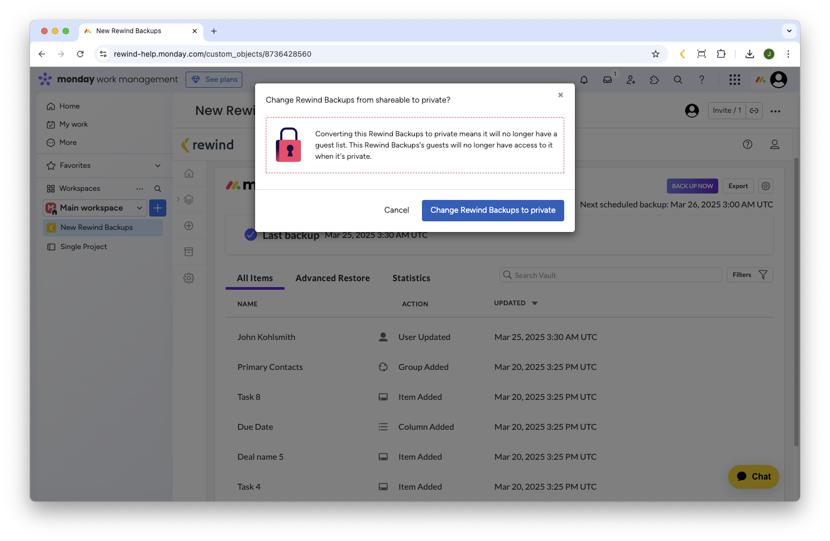Click the Rewind layers icon
Image resolution: width=830 pixels, height=541 pixels.
[x=189, y=199]
